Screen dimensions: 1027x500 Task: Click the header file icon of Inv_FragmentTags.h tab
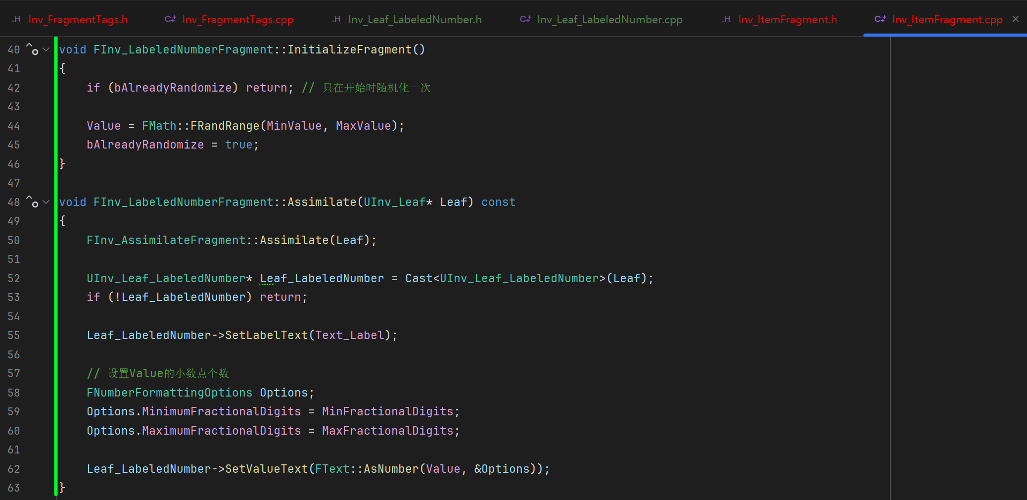click(x=16, y=19)
